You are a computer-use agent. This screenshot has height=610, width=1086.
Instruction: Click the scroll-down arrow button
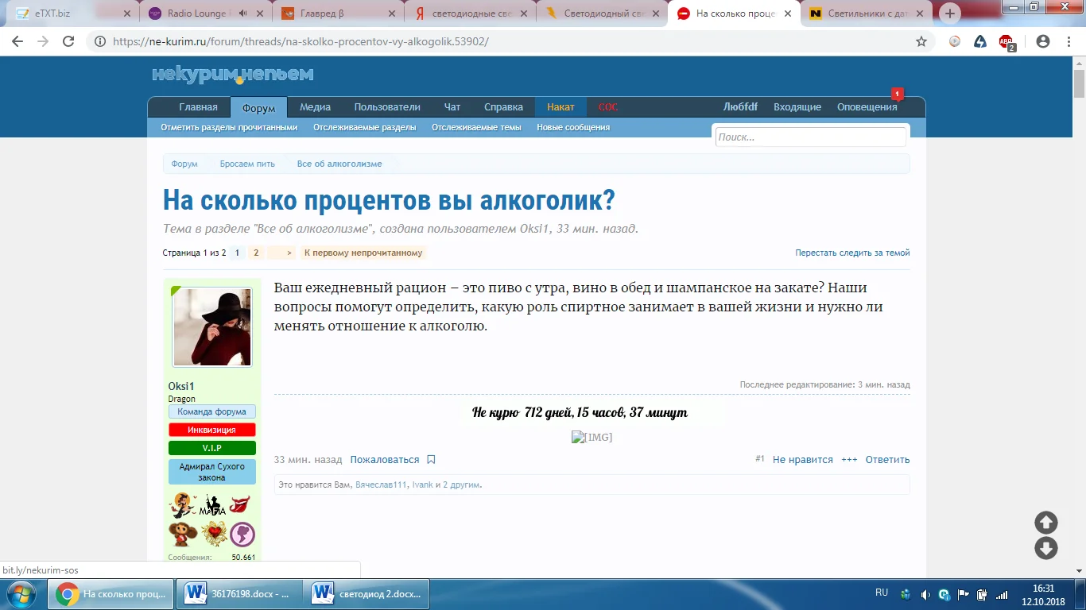pos(1045,548)
